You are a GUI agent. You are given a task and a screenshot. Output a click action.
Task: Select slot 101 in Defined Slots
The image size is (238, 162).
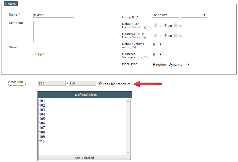point(82,101)
